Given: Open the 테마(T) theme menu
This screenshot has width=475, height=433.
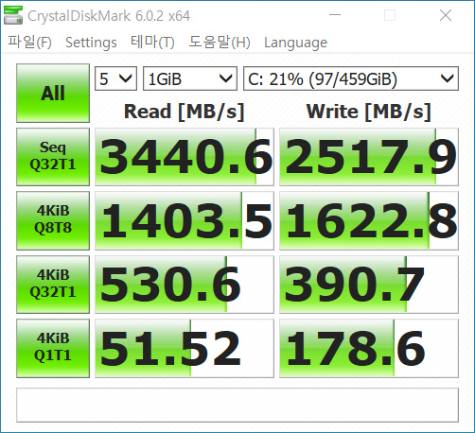Looking at the screenshot, I should [152, 42].
